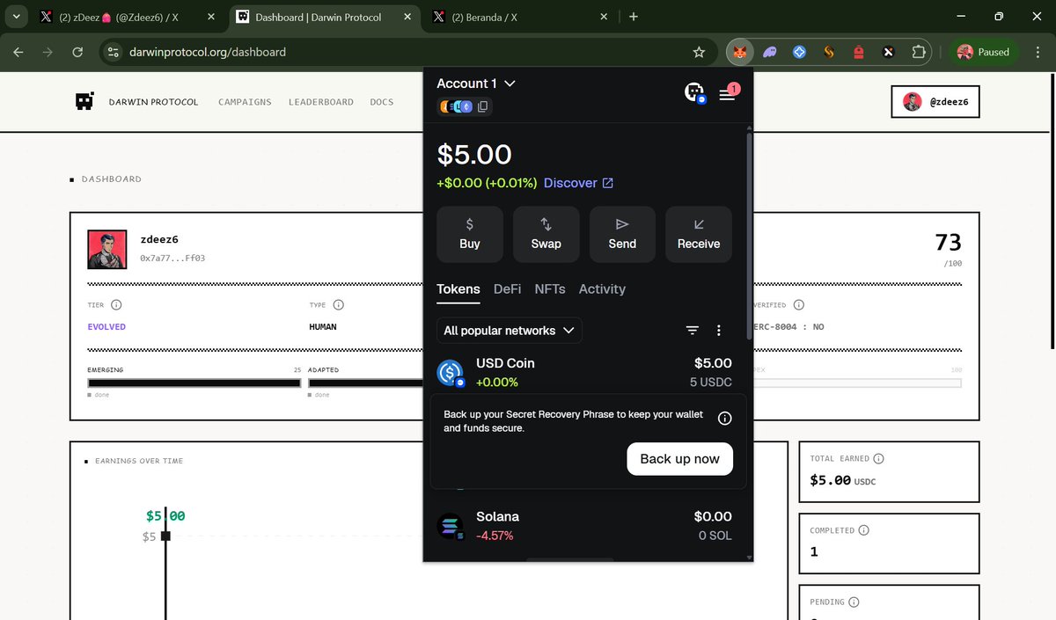The height and width of the screenshot is (620, 1056).
Task: Open the LEADERBOARD nav link
Action: click(321, 102)
